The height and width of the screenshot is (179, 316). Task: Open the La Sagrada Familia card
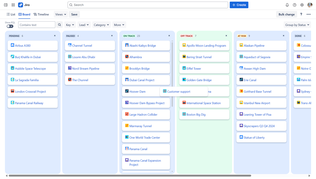coord(33,80)
